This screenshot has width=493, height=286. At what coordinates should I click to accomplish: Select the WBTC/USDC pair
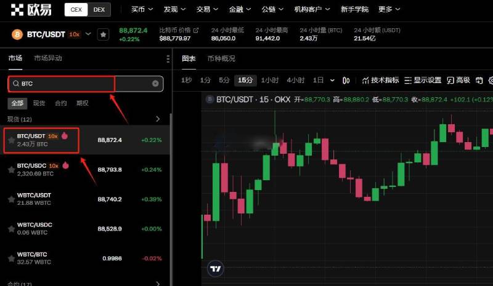[85, 229]
